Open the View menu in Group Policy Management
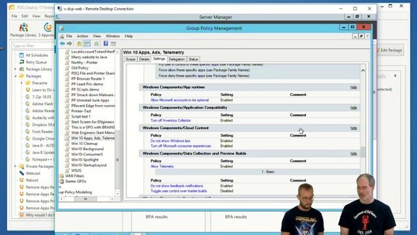 (97, 36)
